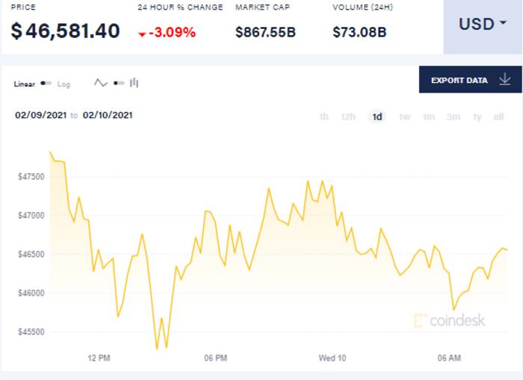Click the download arrow icon on Export Data

pos(504,79)
